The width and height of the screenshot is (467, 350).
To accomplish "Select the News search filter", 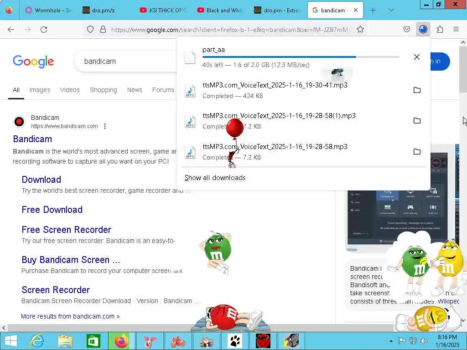I will pyautogui.click(x=135, y=90).
